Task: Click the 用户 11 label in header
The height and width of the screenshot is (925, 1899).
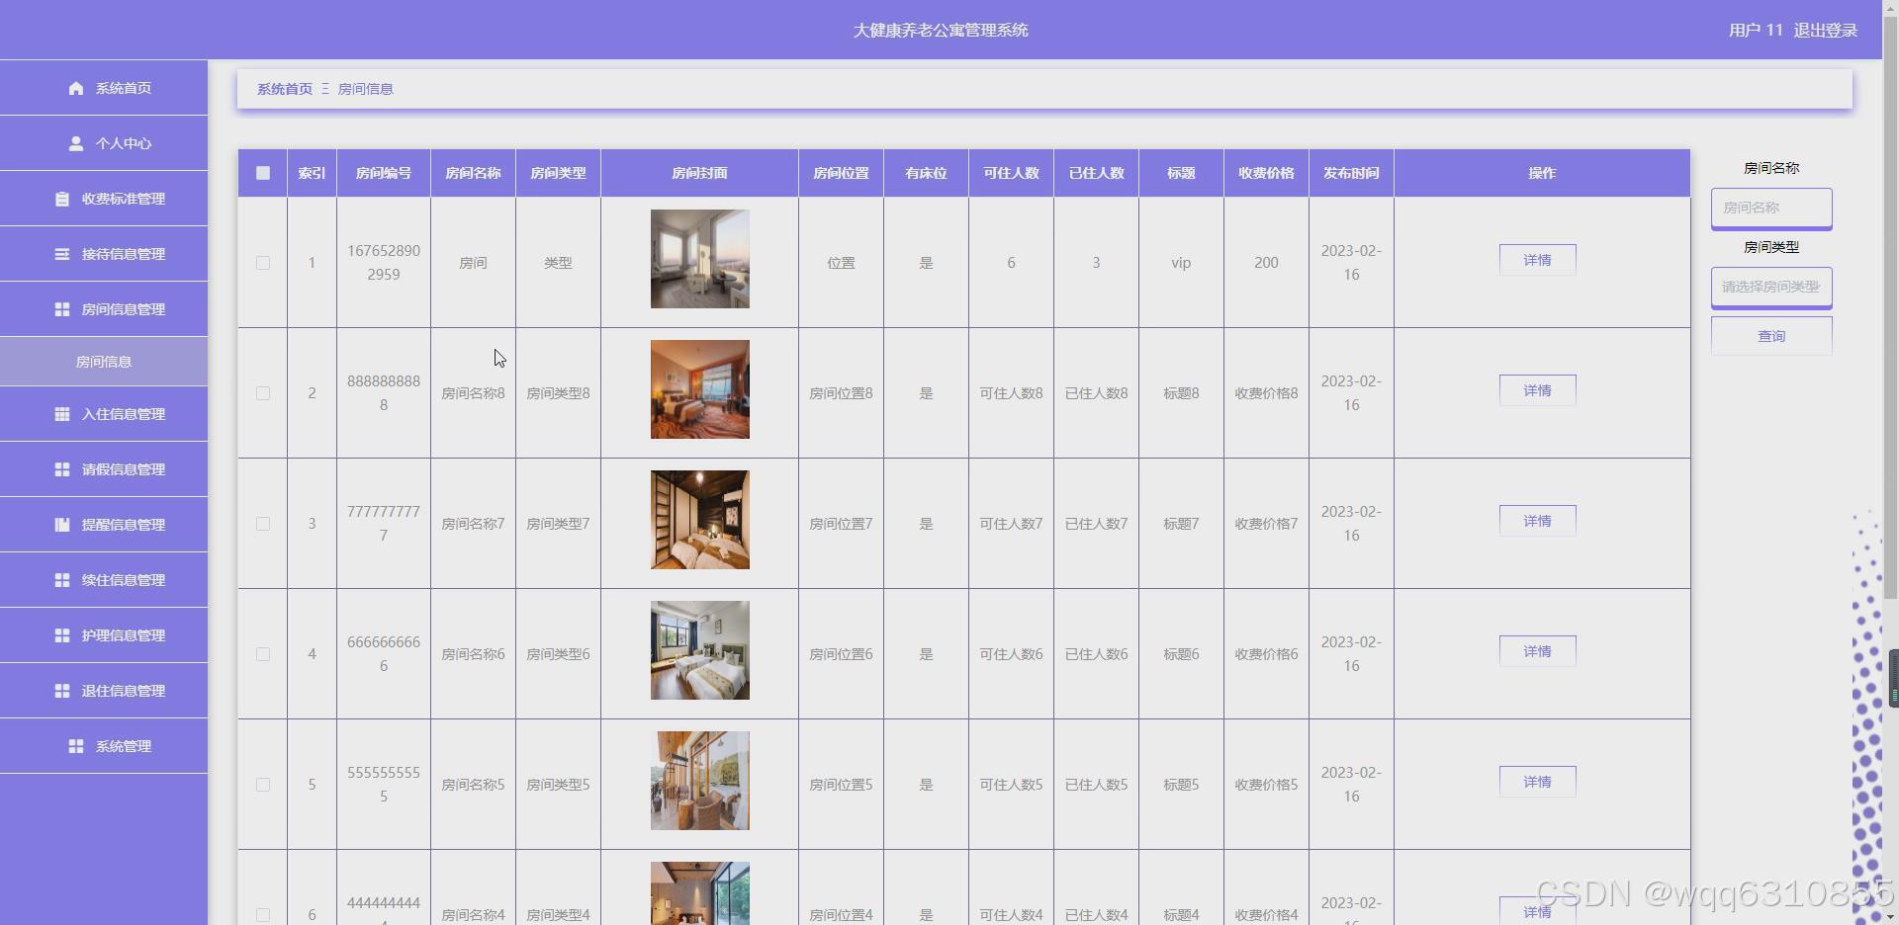Action: (x=1756, y=31)
